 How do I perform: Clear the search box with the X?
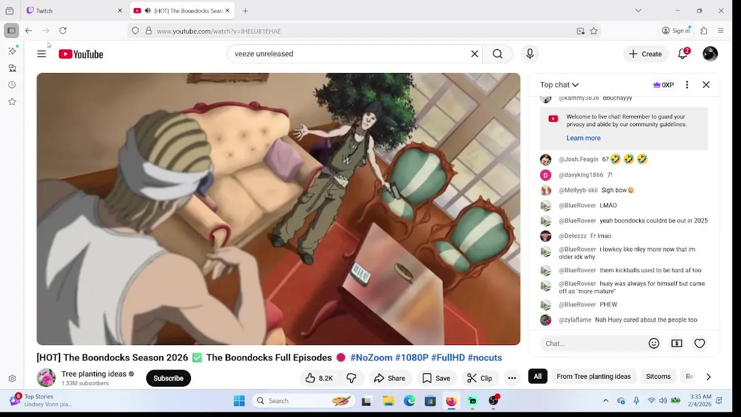point(475,54)
